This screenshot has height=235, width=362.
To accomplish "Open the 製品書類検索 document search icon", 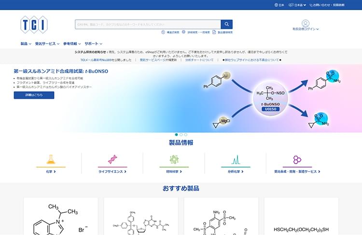I will tap(214, 32).
